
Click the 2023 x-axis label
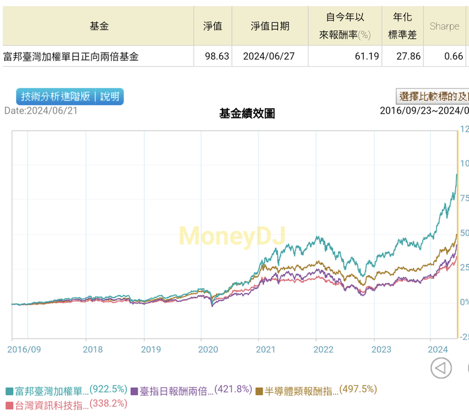tap(381, 349)
